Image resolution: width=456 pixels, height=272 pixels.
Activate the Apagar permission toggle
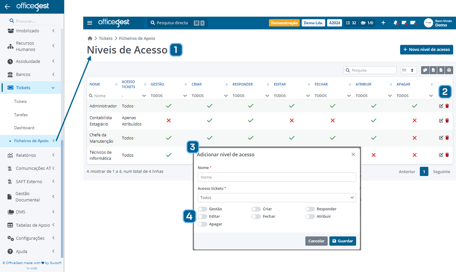tap(202, 224)
